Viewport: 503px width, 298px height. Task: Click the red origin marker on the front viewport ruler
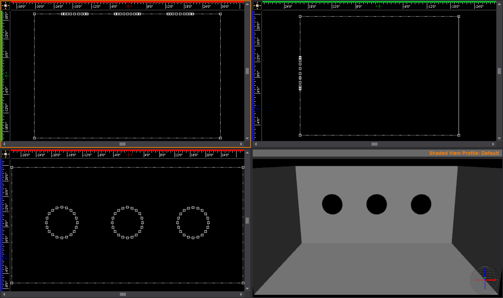(128, 5)
